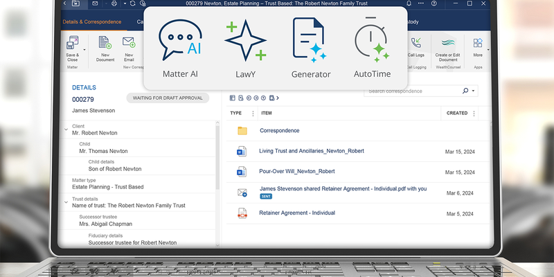Open Call Logs
Screen dimensions: 554x277
416,47
